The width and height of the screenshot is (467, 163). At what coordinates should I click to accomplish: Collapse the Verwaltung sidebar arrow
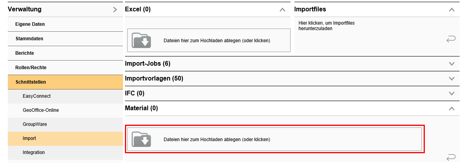115,9
